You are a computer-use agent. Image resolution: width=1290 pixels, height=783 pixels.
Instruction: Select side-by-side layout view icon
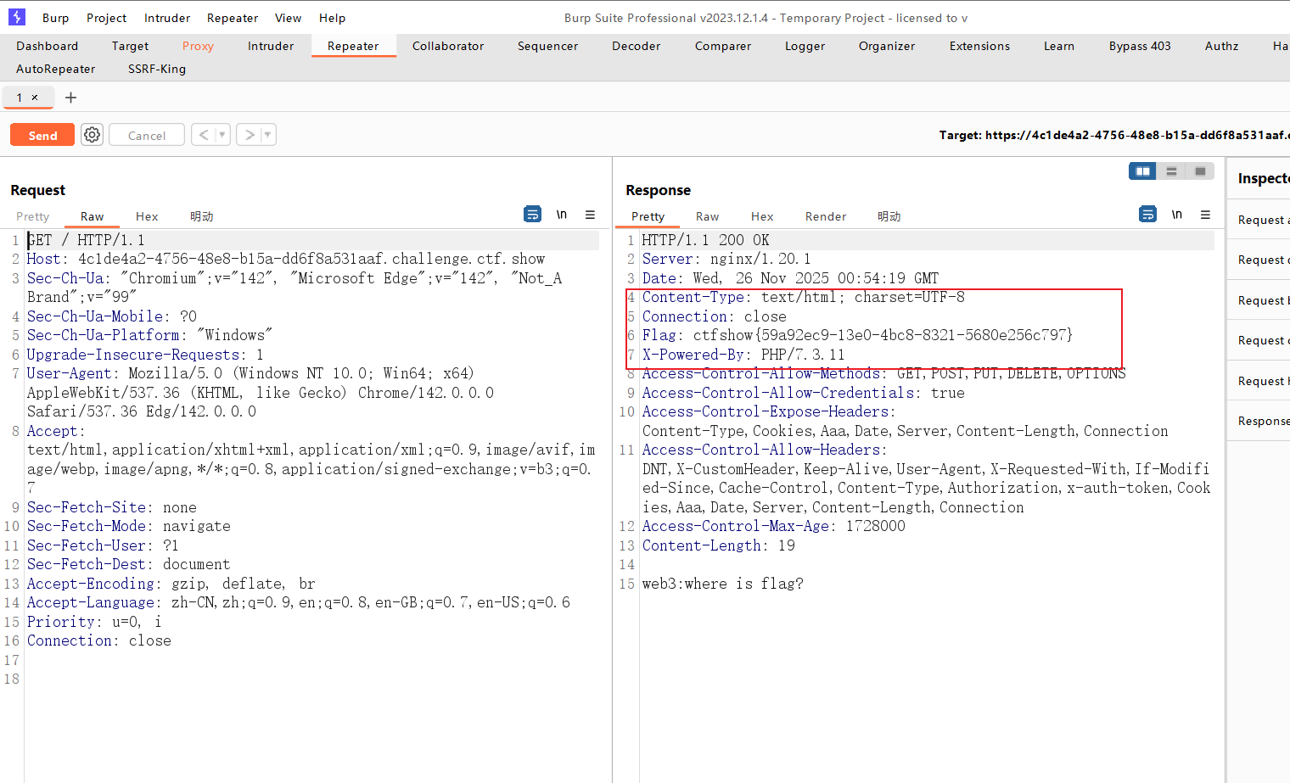(1142, 171)
